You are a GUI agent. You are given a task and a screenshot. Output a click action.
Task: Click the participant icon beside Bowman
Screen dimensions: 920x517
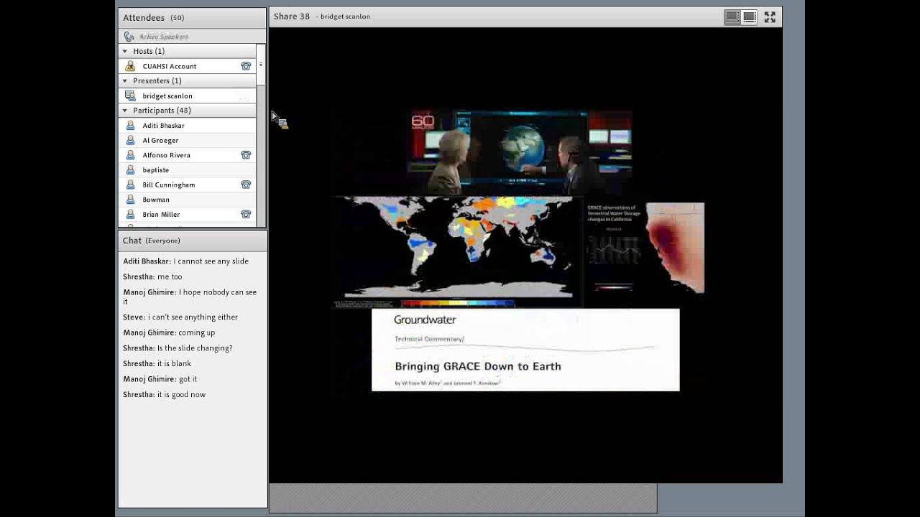click(130, 200)
